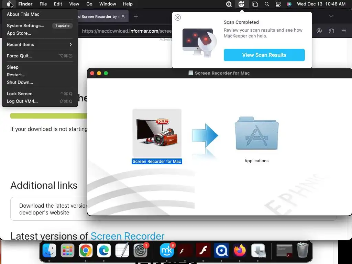This screenshot has width=352, height=264.
Task: Click the Screen Recorder link on webpage
Action: [x=128, y=236]
